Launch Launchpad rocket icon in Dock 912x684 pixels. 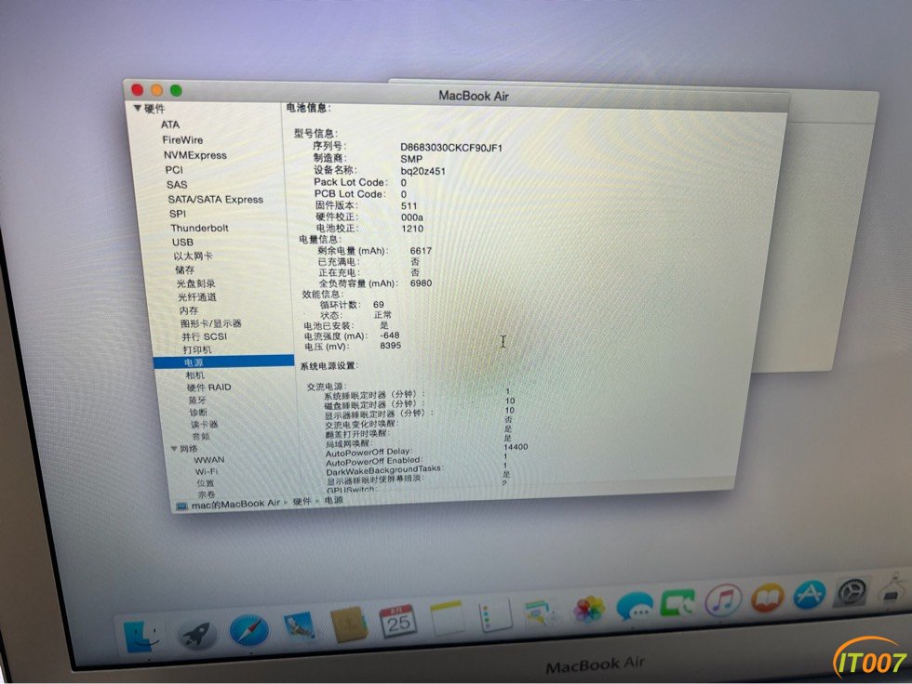point(196,634)
